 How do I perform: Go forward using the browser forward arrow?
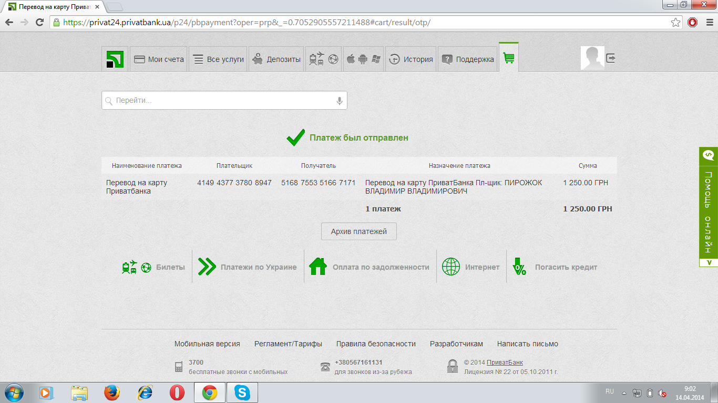[24, 22]
